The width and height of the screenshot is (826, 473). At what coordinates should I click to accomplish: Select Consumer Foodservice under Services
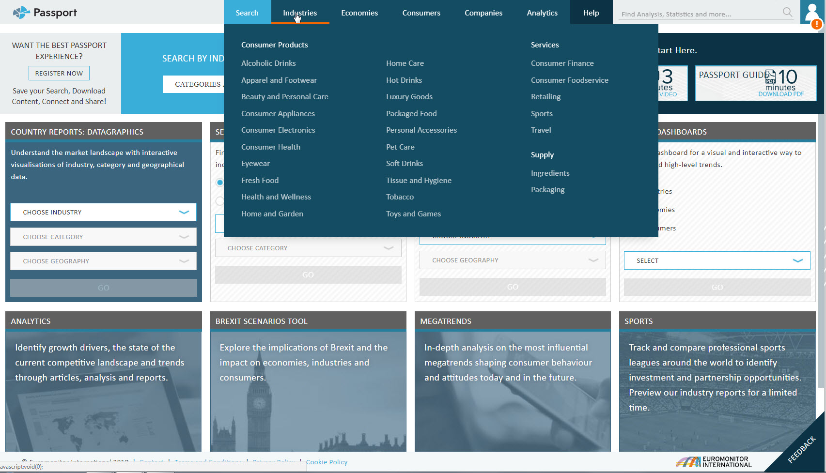pos(570,80)
